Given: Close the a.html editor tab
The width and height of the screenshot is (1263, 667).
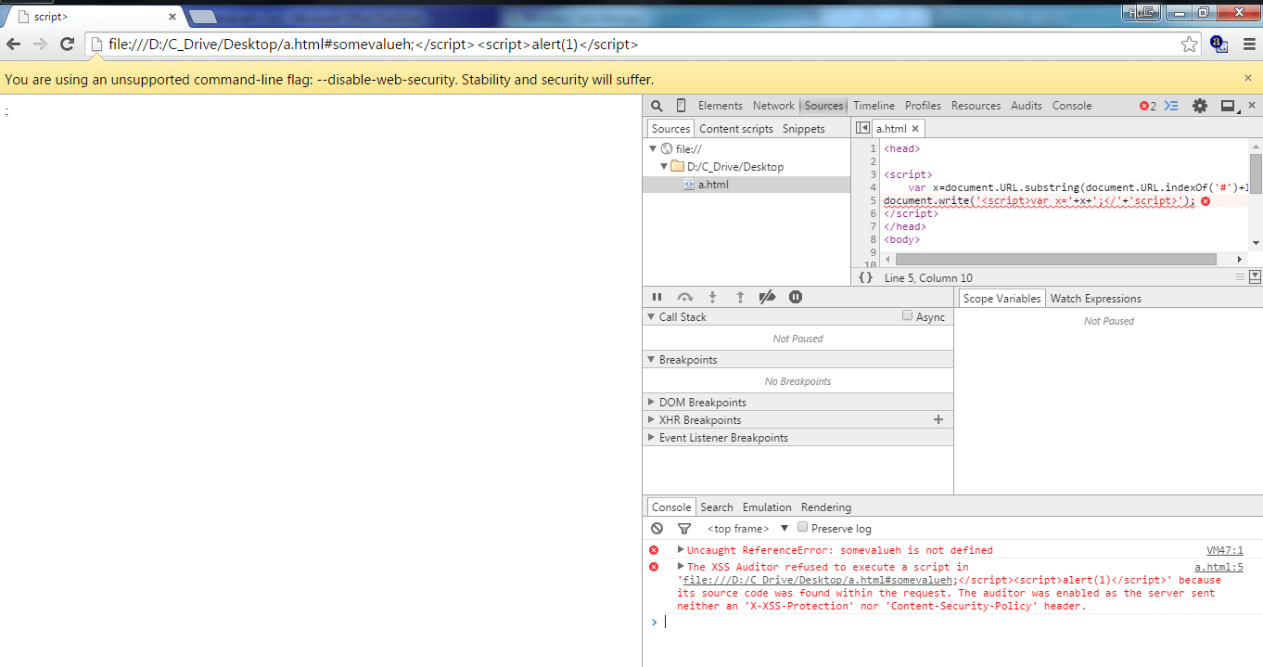Looking at the screenshot, I should [x=915, y=129].
